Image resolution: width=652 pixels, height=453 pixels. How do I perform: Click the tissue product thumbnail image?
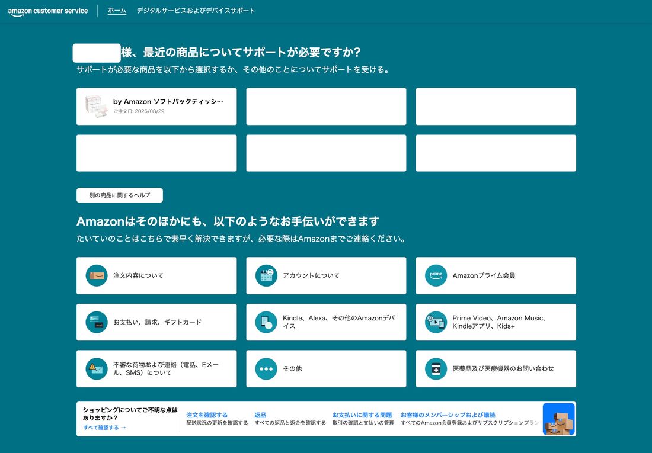pos(97,107)
